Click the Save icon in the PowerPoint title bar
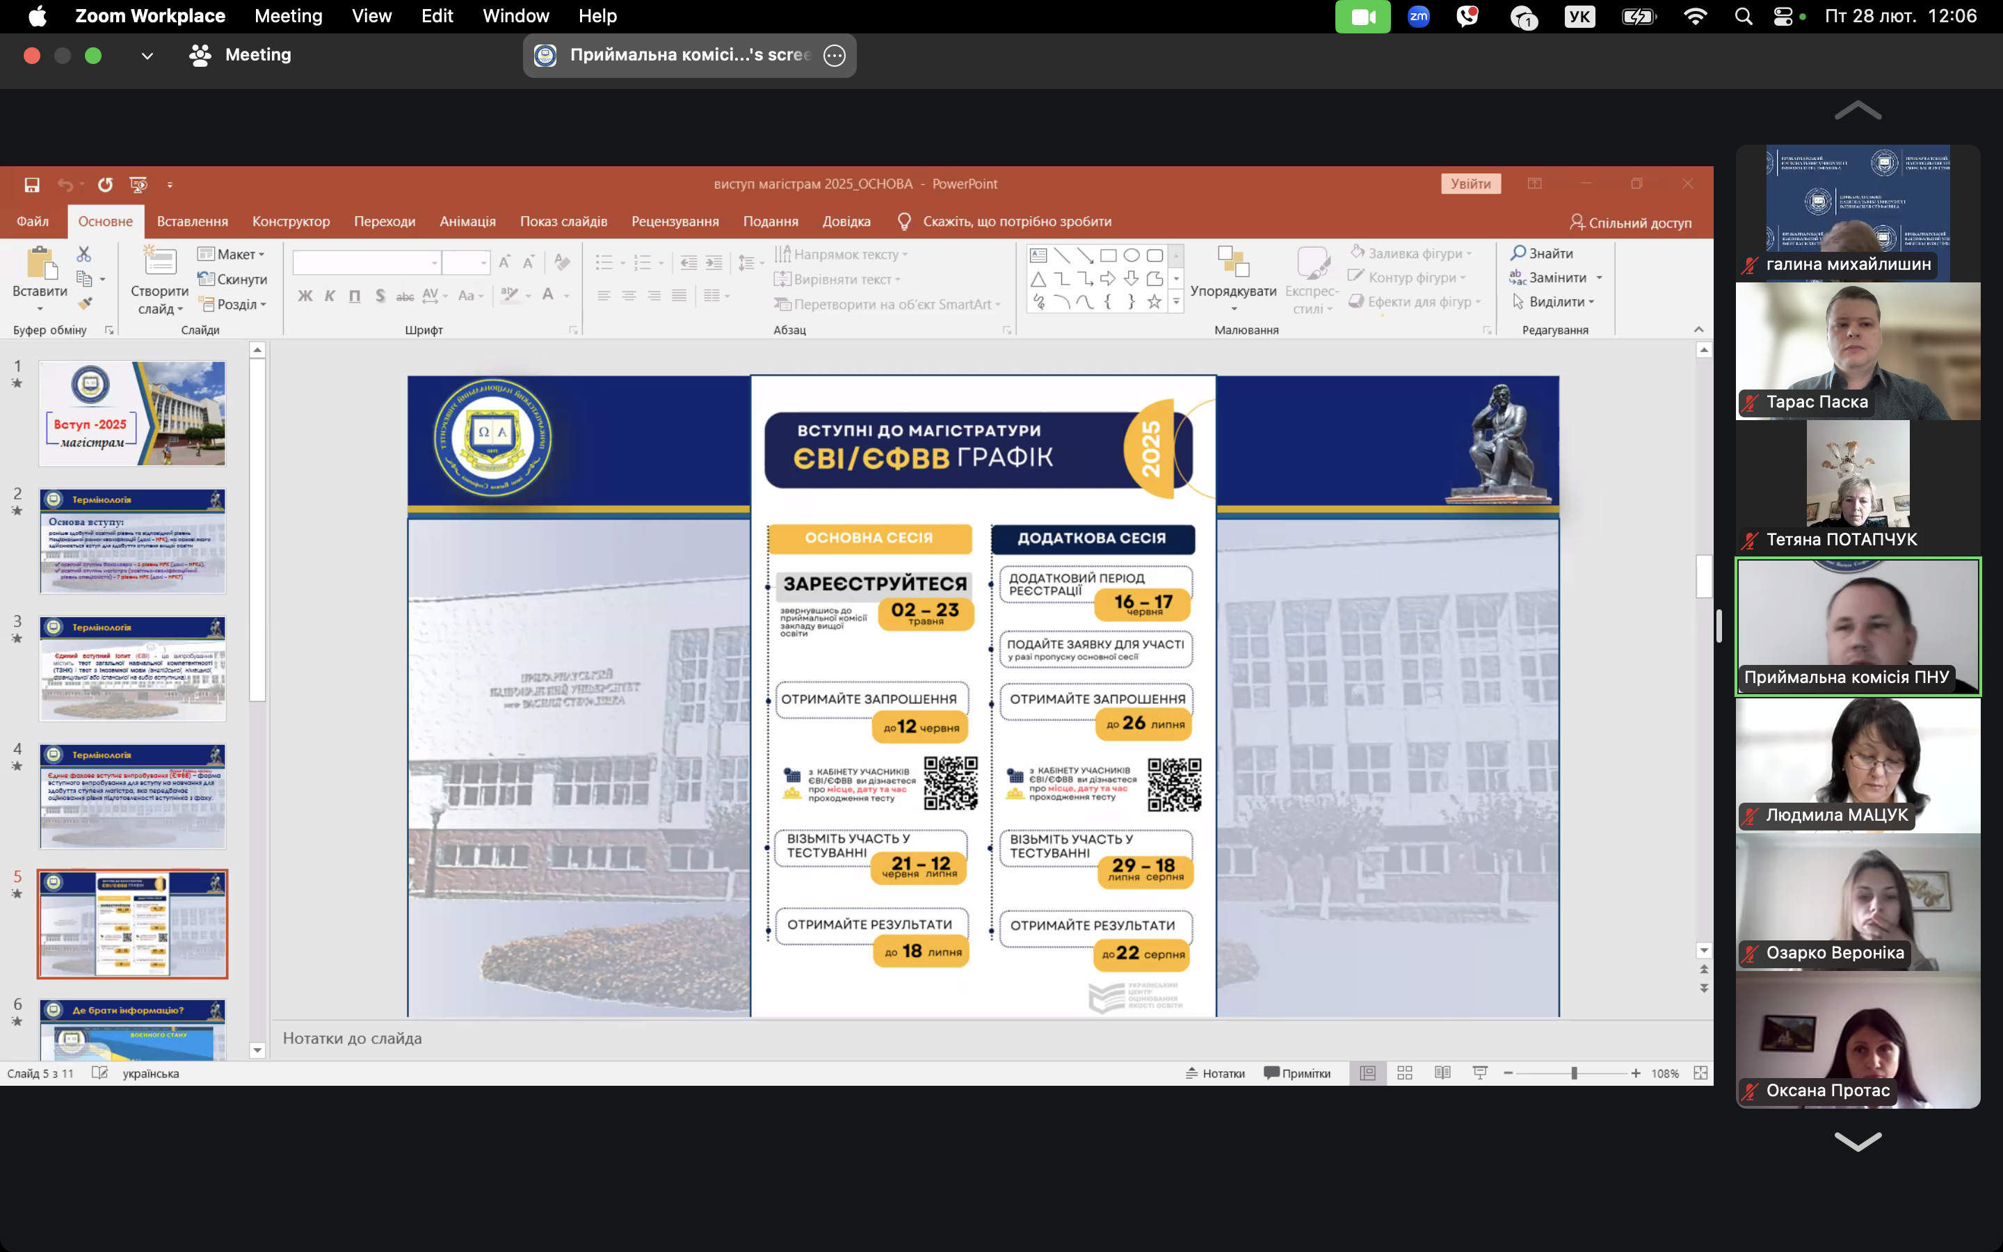This screenshot has height=1252, width=2003. tap(31, 184)
